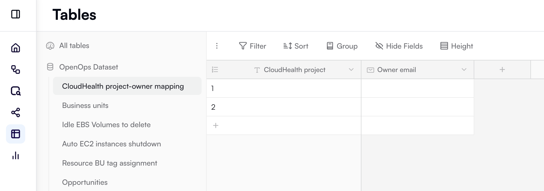544x191 pixels.
Task: Select the Business units table
Action: pos(85,105)
